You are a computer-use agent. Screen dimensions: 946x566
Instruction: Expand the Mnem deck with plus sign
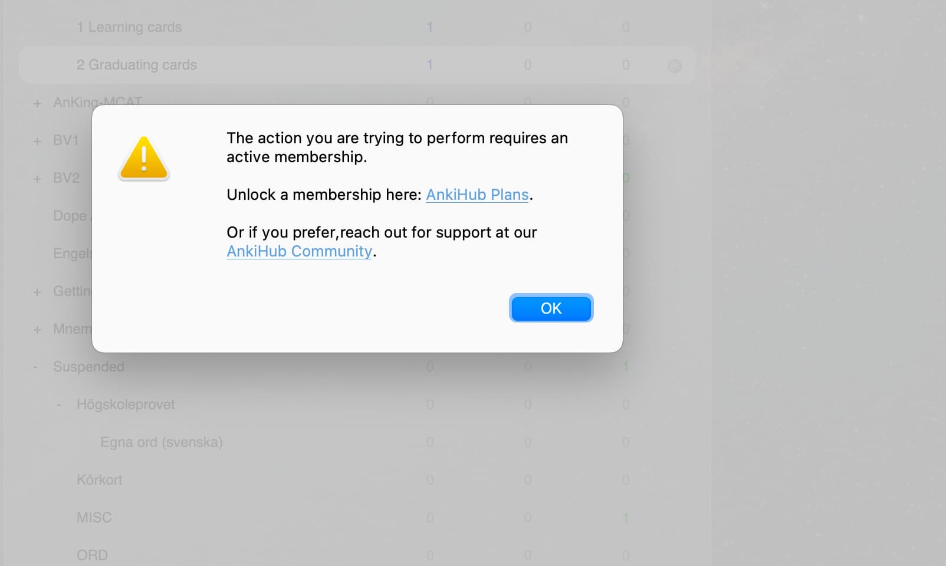point(37,330)
